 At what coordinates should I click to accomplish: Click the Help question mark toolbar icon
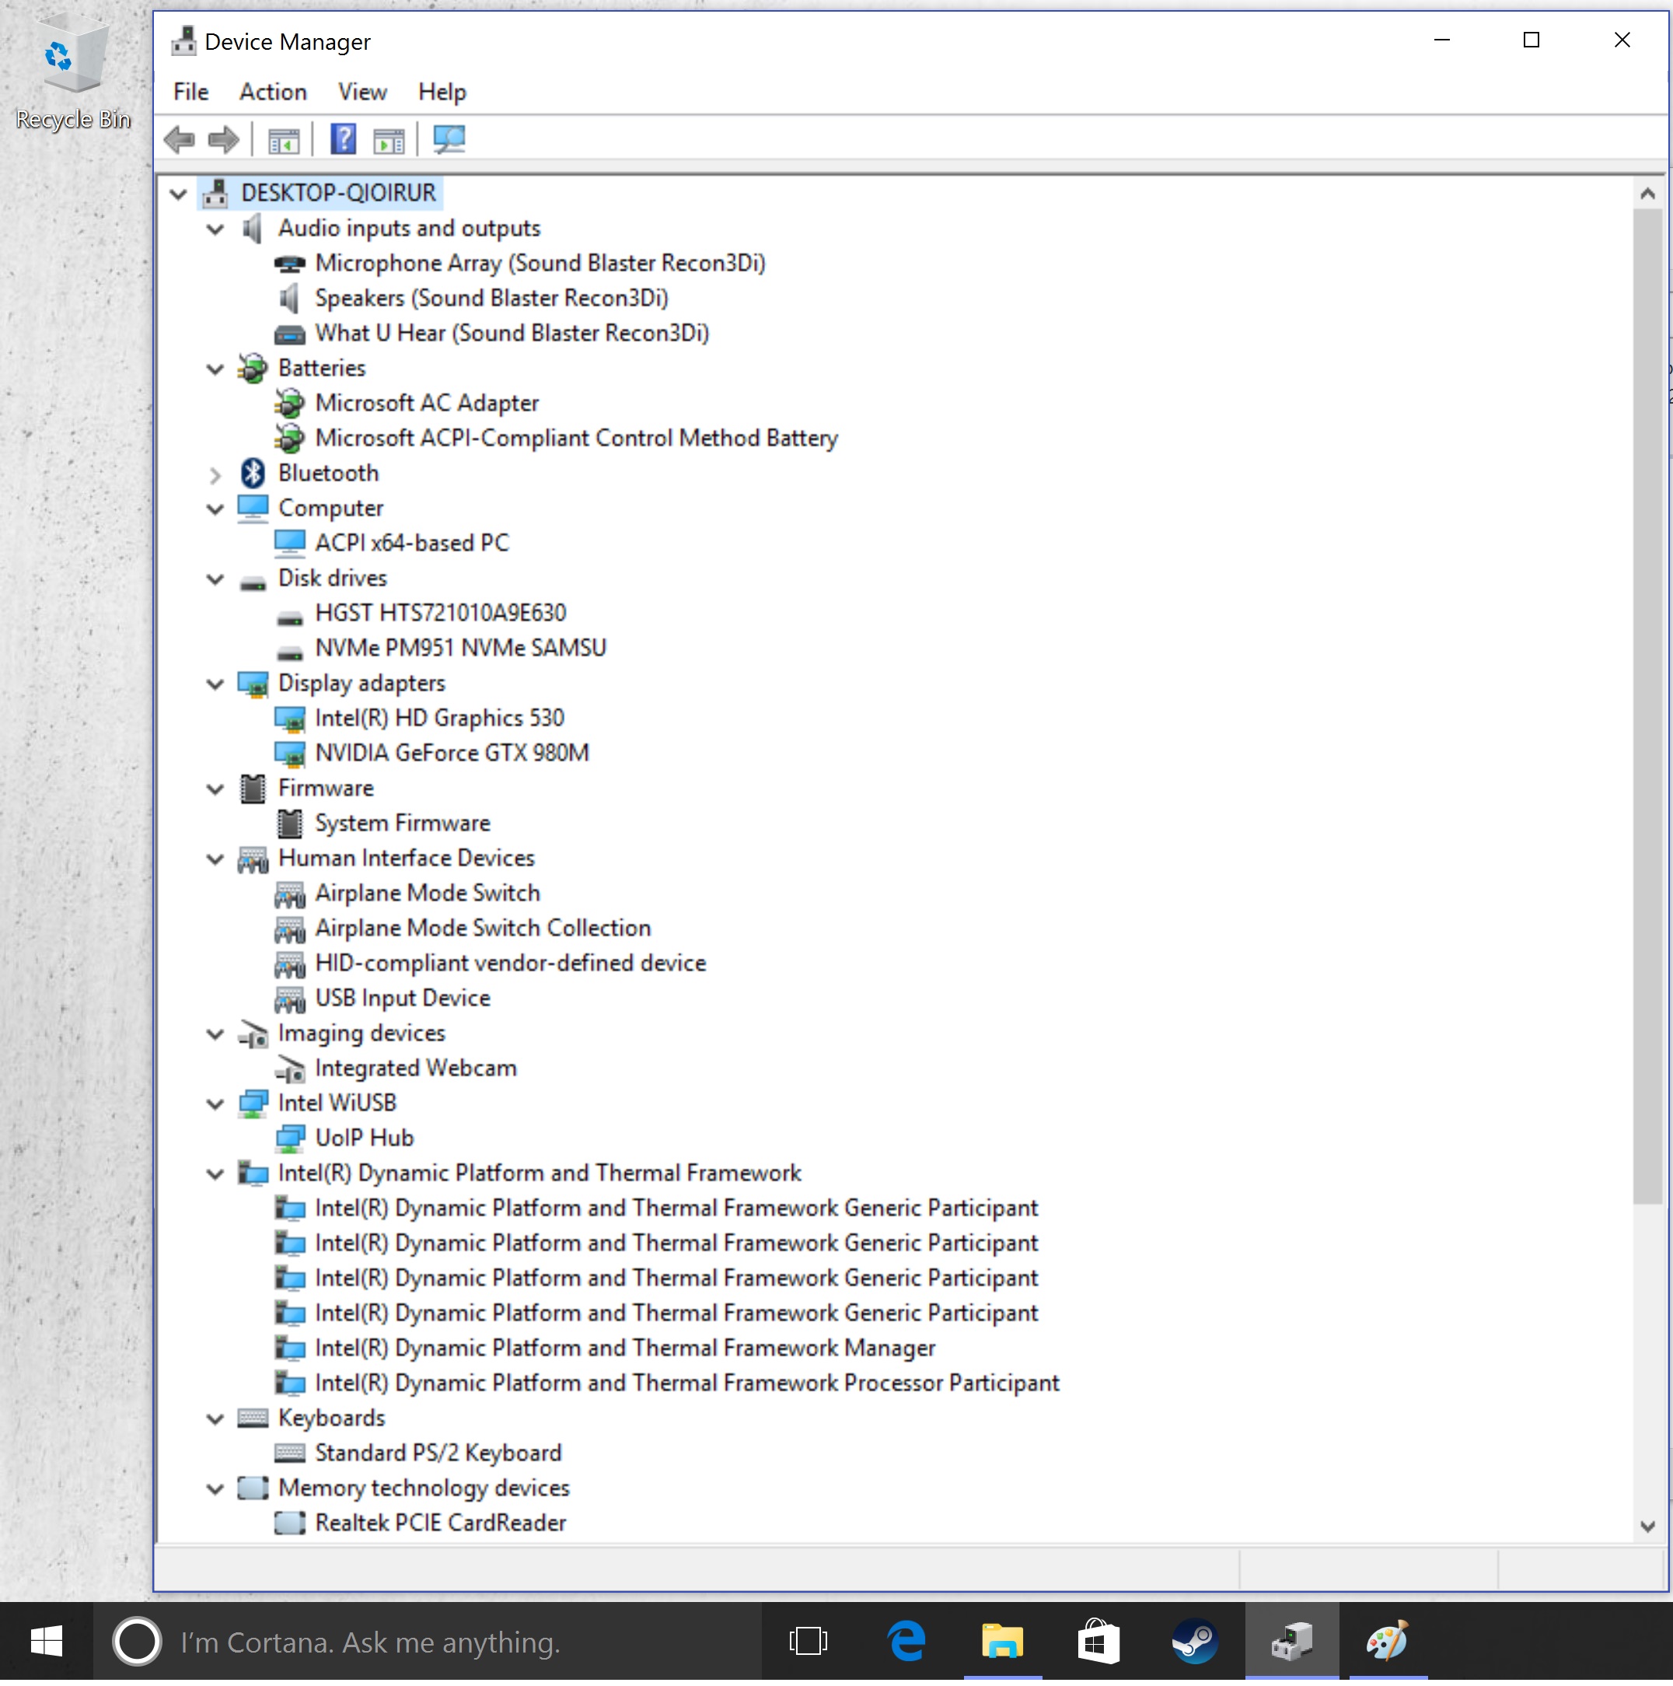(x=343, y=140)
